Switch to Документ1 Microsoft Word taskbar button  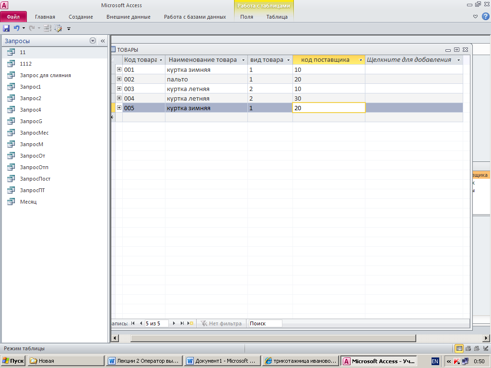point(222,361)
